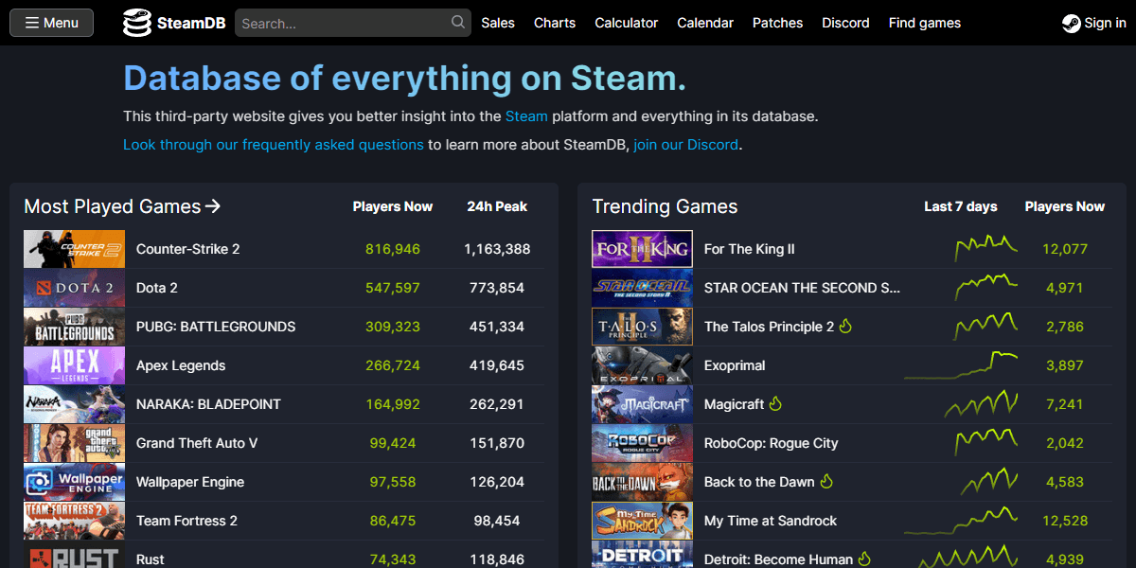Follow the Steam platform link

[526, 115]
